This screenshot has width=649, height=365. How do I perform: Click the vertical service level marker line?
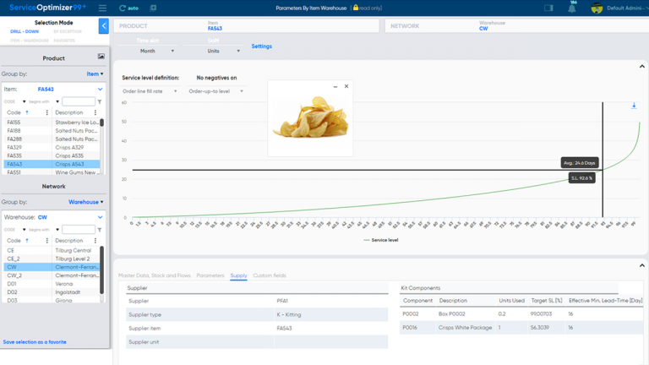[x=603, y=160]
